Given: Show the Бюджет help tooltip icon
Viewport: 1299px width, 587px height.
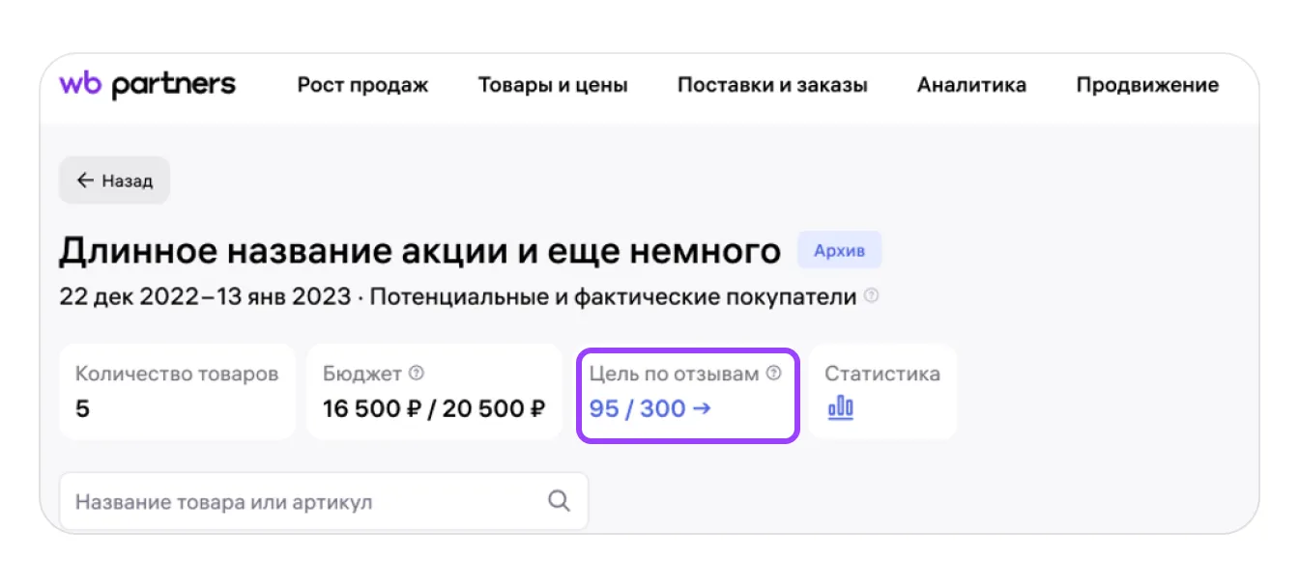Looking at the screenshot, I should click(417, 374).
